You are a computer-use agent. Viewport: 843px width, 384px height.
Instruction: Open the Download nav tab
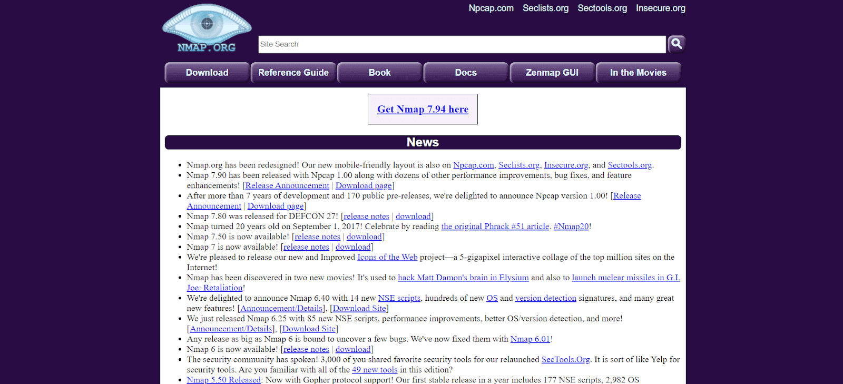pos(207,73)
